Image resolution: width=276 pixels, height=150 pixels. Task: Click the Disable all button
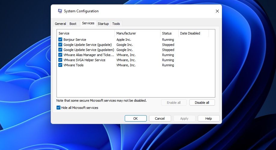click(202, 103)
